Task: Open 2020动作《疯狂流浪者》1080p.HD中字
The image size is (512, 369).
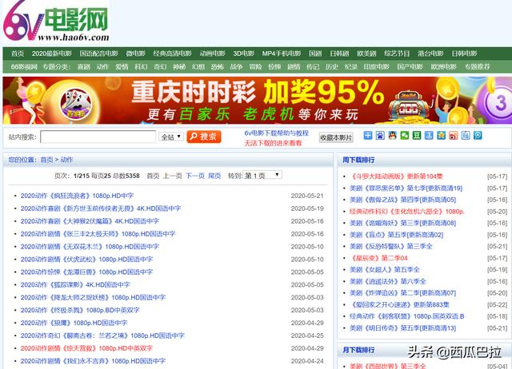Action: 77,196
